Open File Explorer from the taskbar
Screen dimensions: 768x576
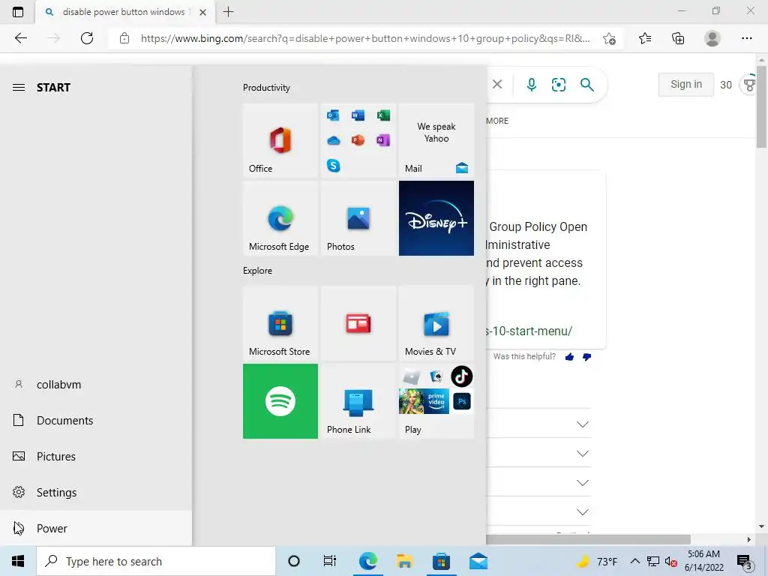coord(404,561)
